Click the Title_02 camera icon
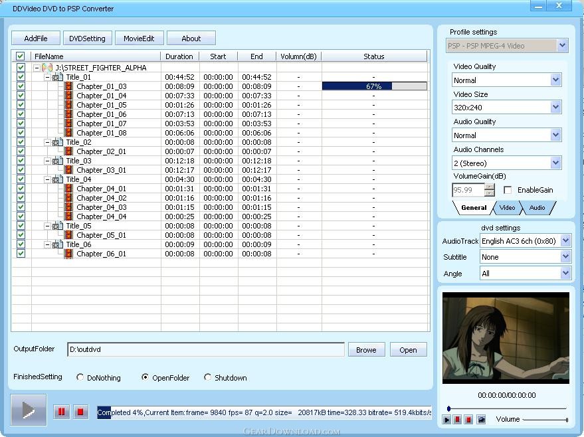Screen dimensions: 584x437 58,142
